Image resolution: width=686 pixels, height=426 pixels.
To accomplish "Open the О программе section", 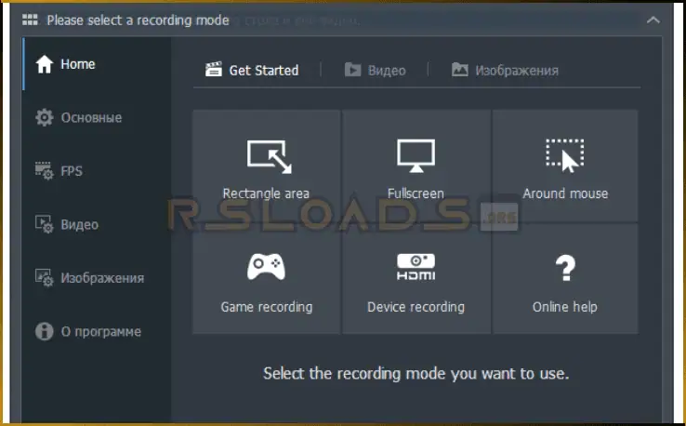I will pyautogui.click(x=97, y=331).
